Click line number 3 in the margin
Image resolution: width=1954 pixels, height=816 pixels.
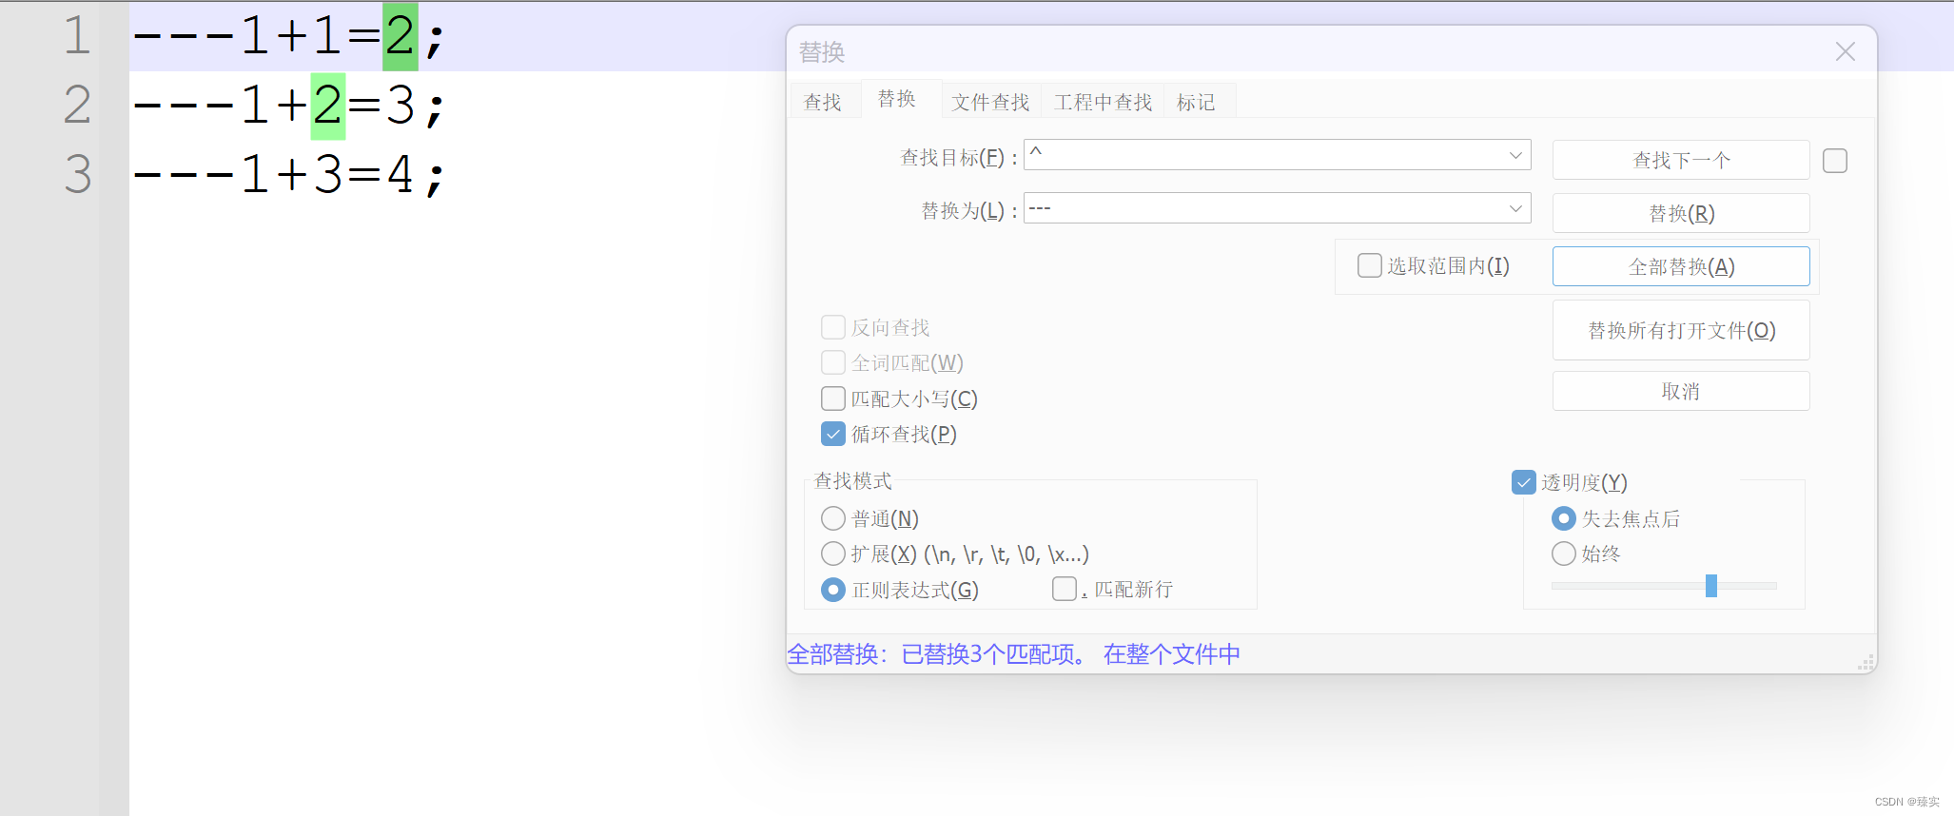pos(77,174)
